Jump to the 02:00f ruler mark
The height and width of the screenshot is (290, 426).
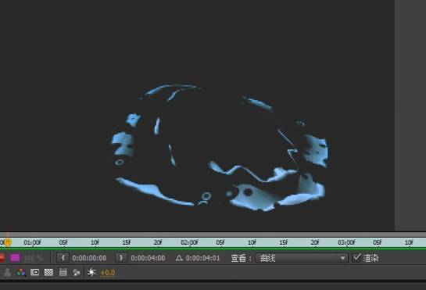pyautogui.click(x=189, y=242)
